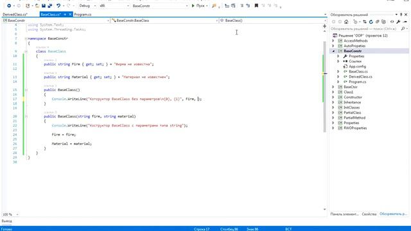
Task: Click the search magnifier icon in Solution Explorer
Action: click(x=403, y=28)
